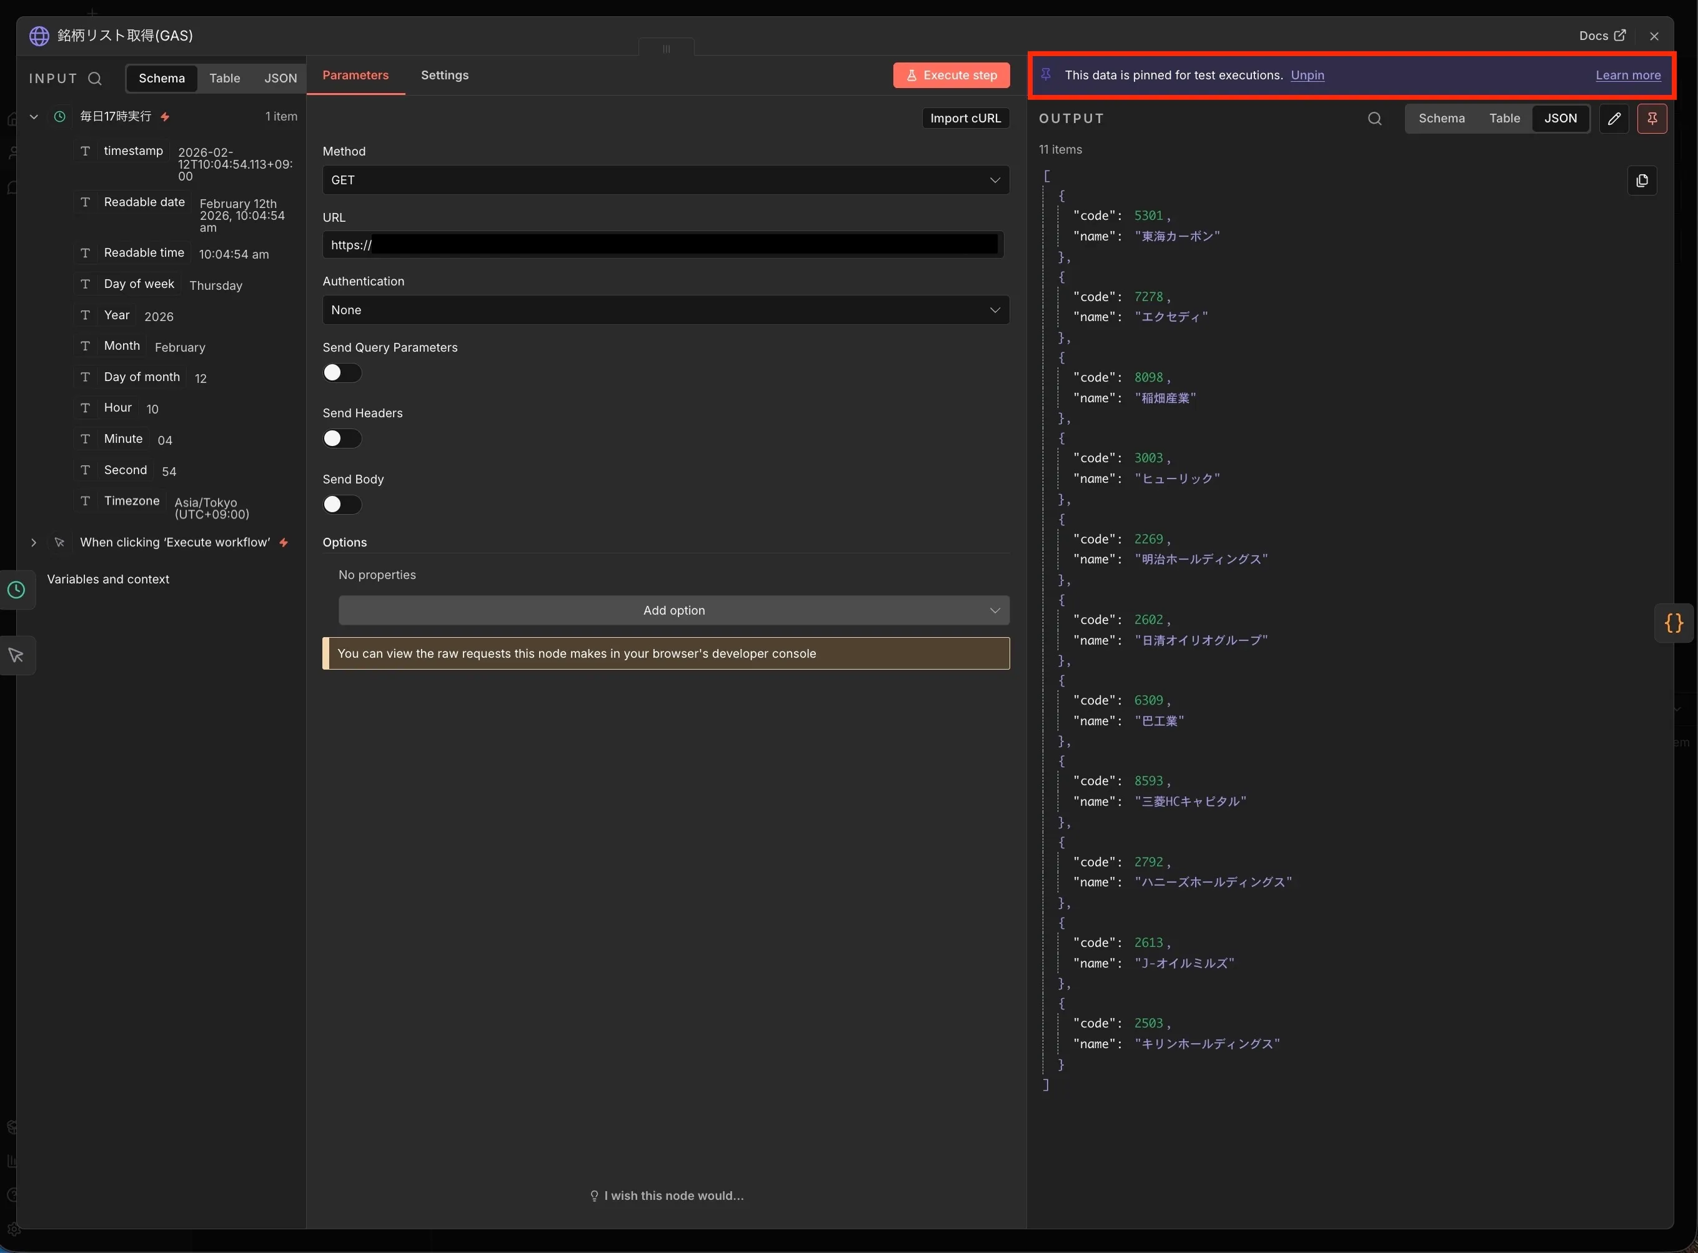Open Docs external link icon
The image size is (1698, 1253).
(1620, 36)
